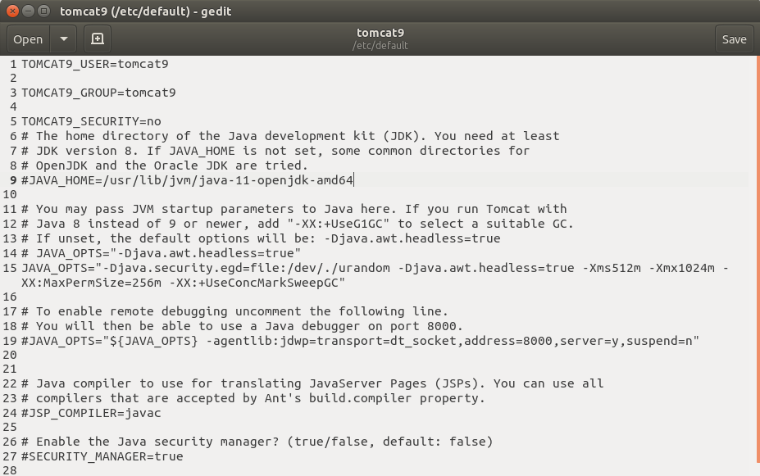Place cursor in TOMCAT9_GROUP=tomcat9 line
760x476 pixels.
[x=98, y=93]
